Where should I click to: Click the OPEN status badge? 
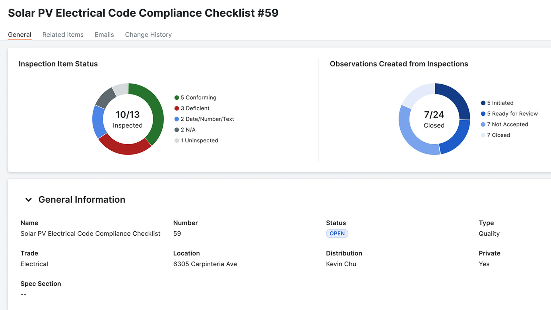(x=337, y=233)
